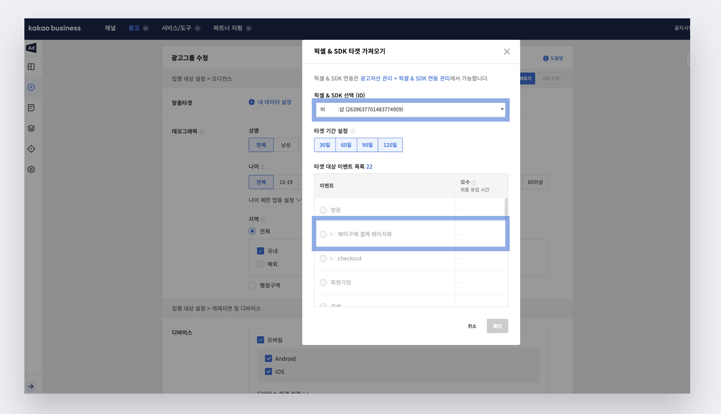Expand sidebar with the arrow icon
Image resolution: width=721 pixels, height=414 pixels.
31,386
